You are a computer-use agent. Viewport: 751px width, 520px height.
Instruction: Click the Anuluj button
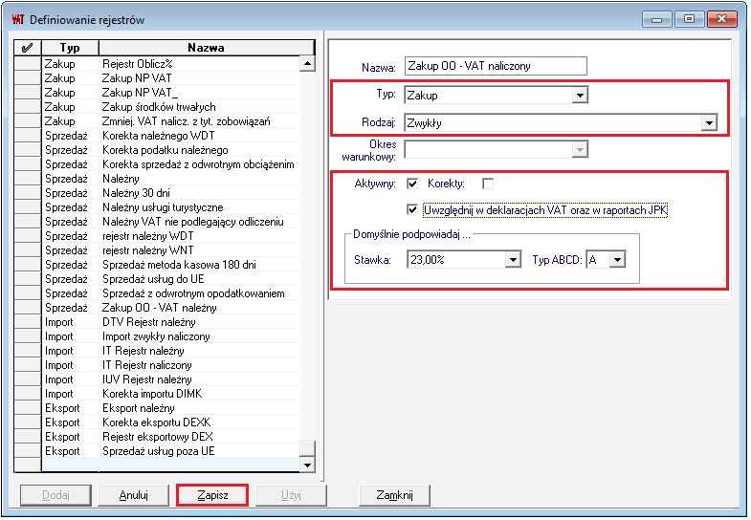134,495
